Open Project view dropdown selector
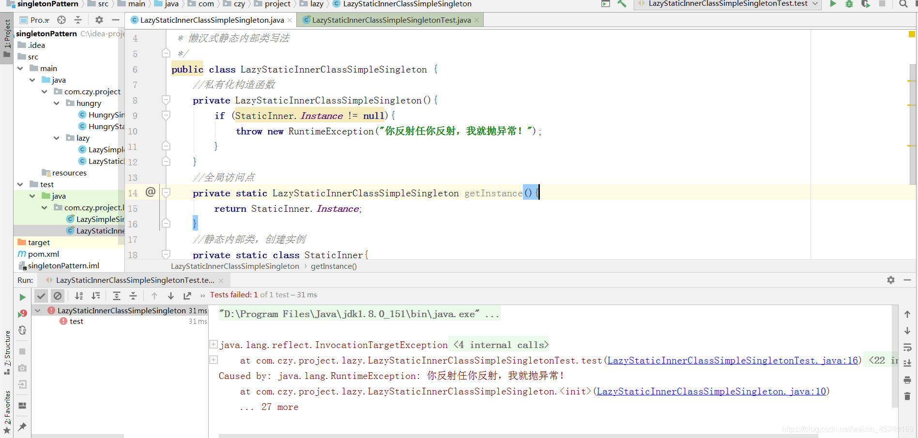Viewport: 918px width, 438px height. pyautogui.click(x=34, y=20)
